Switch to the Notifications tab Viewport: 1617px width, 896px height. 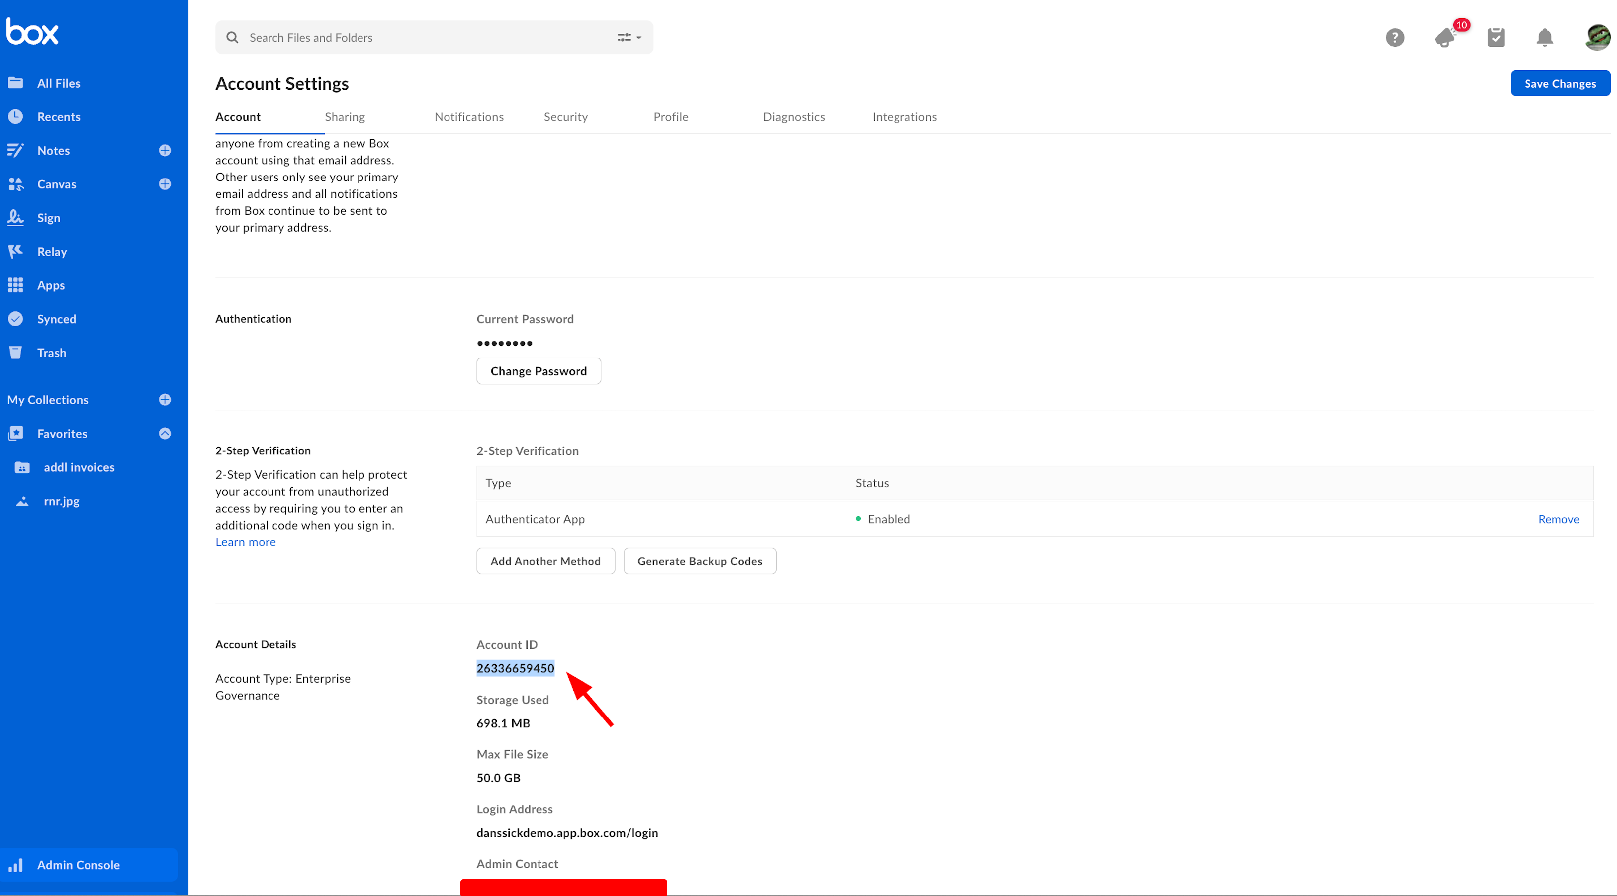coord(469,117)
